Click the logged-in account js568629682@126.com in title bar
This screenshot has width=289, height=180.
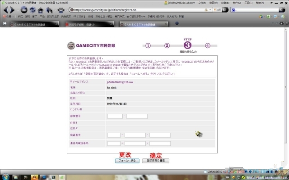[180, 3]
